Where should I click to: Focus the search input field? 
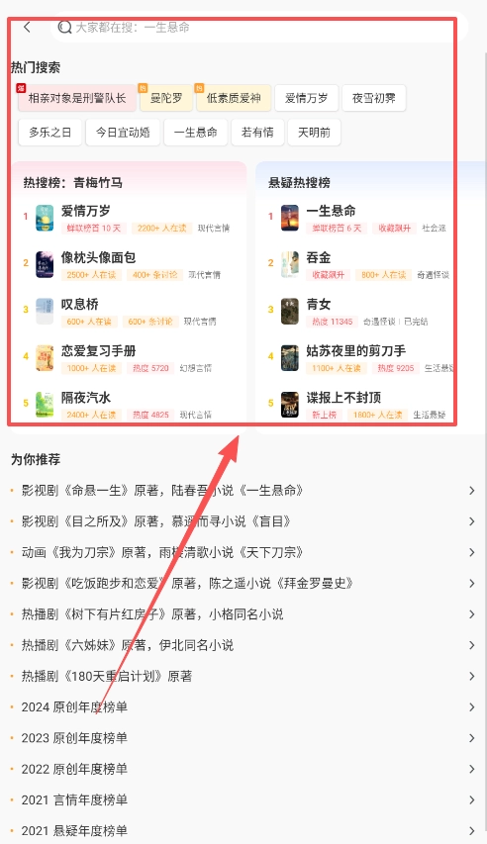[259, 27]
